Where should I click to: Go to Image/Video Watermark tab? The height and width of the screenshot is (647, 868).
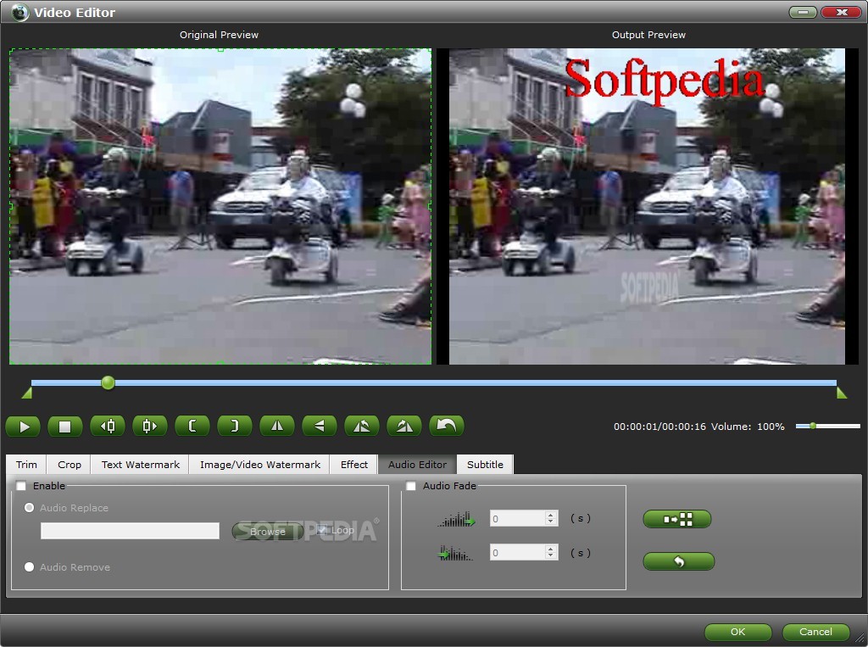point(259,464)
